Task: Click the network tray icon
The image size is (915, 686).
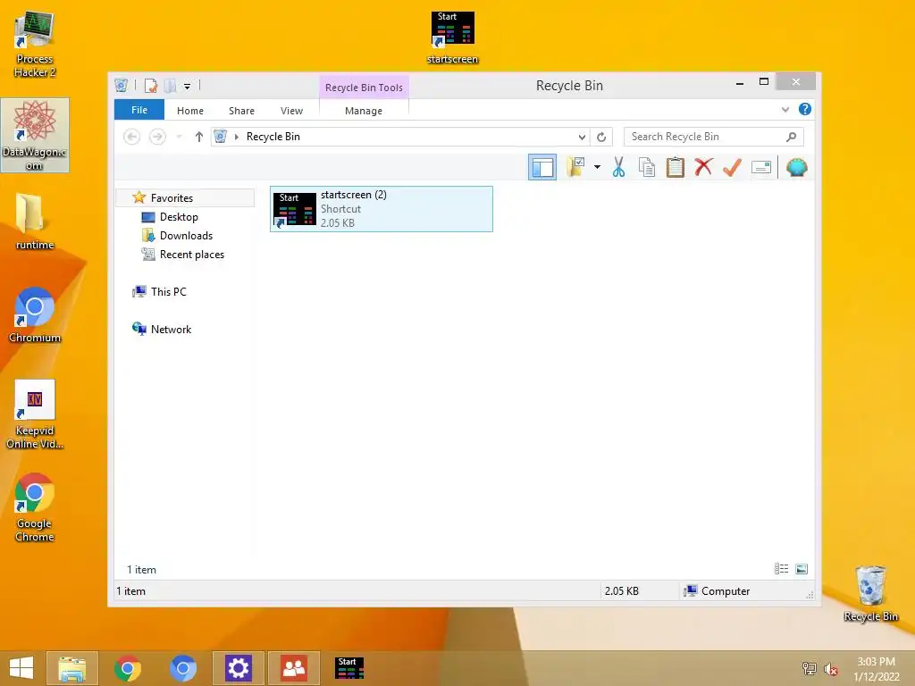Action: coord(809,669)
